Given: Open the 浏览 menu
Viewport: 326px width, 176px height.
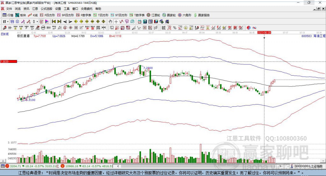Looking at the screenshot, I should pos(18,9).
